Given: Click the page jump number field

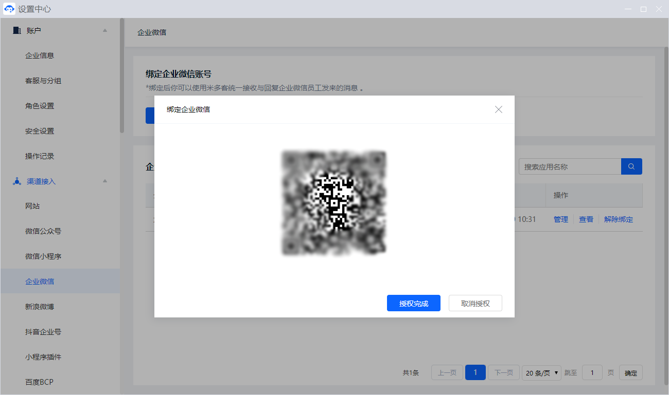Looking at the screenshot, I should point(592,373).
